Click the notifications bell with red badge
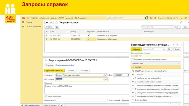The width and height of the screenshot is (189, 106). click(x=146, y=18)
